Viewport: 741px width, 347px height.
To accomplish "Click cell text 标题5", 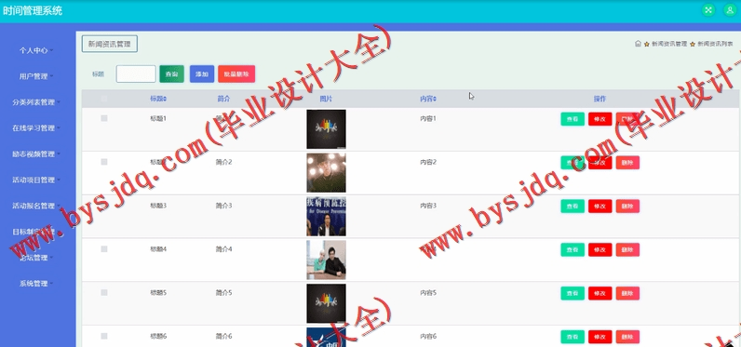I will tap(158, 293).
